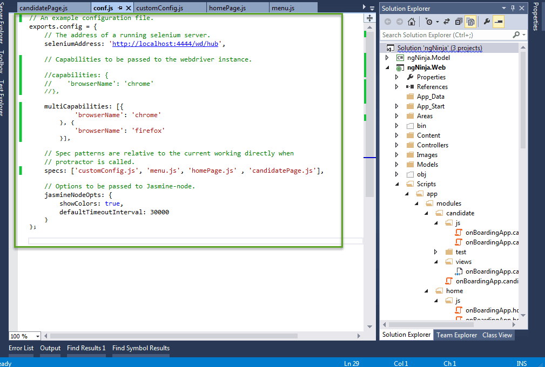Select the conf.js editor tab
Viewport: 545px width, 367px height.
tap(103, 8)
